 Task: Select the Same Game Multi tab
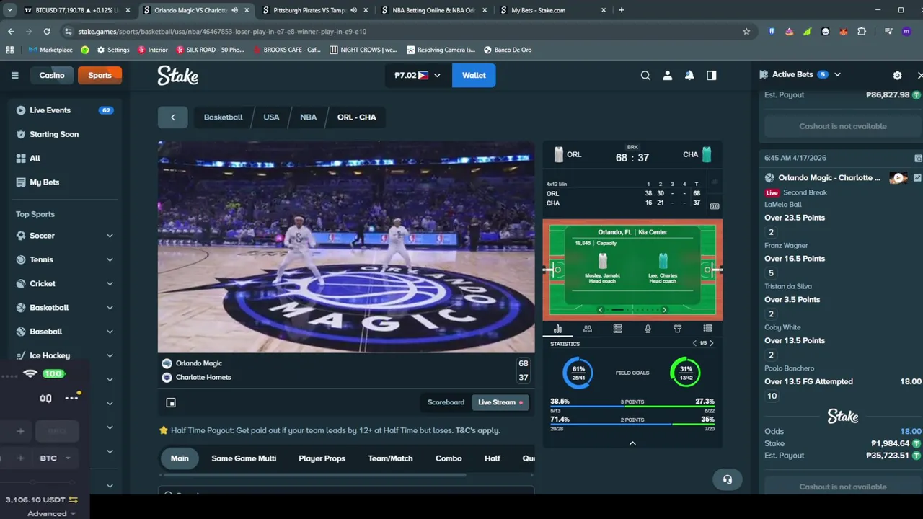[244, 458]
